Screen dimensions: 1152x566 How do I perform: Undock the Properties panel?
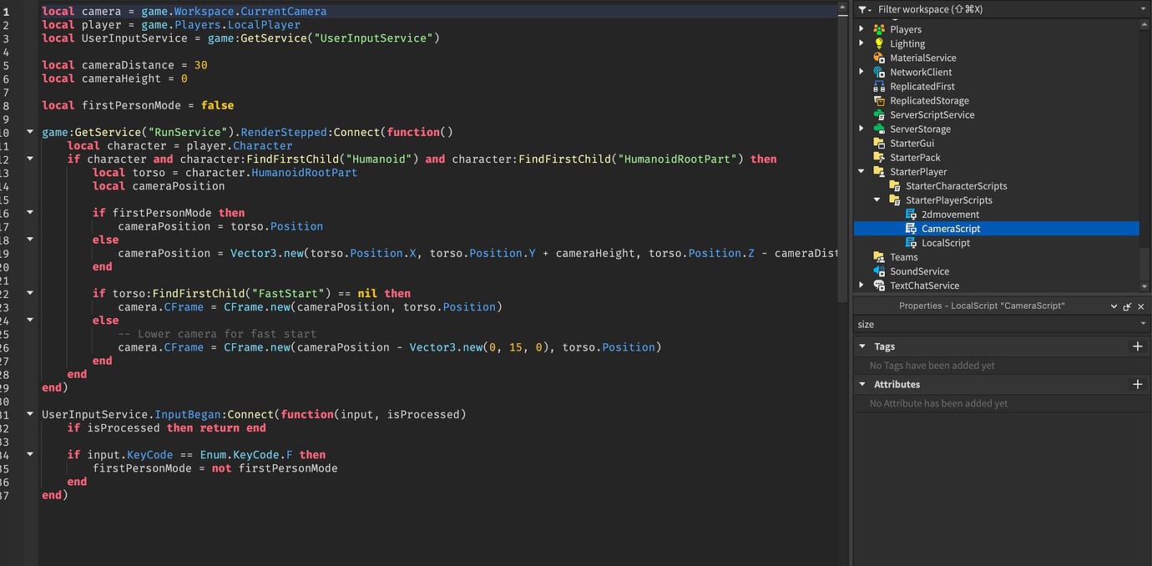click(x=1127, y=306)
